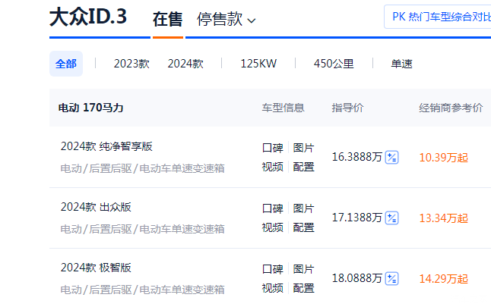Screen dimensions: 491x307
Task: Select the 全部 filter
Action: pos(66,64)
